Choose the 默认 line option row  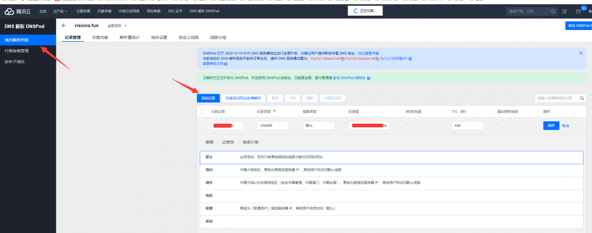click(x=391, y=157)
